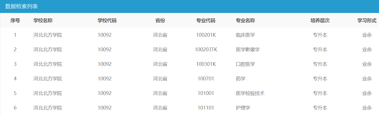Select the 省份 column header
Image resolution: width=379 pixels, height=116 pixels.
pos(160,21)
